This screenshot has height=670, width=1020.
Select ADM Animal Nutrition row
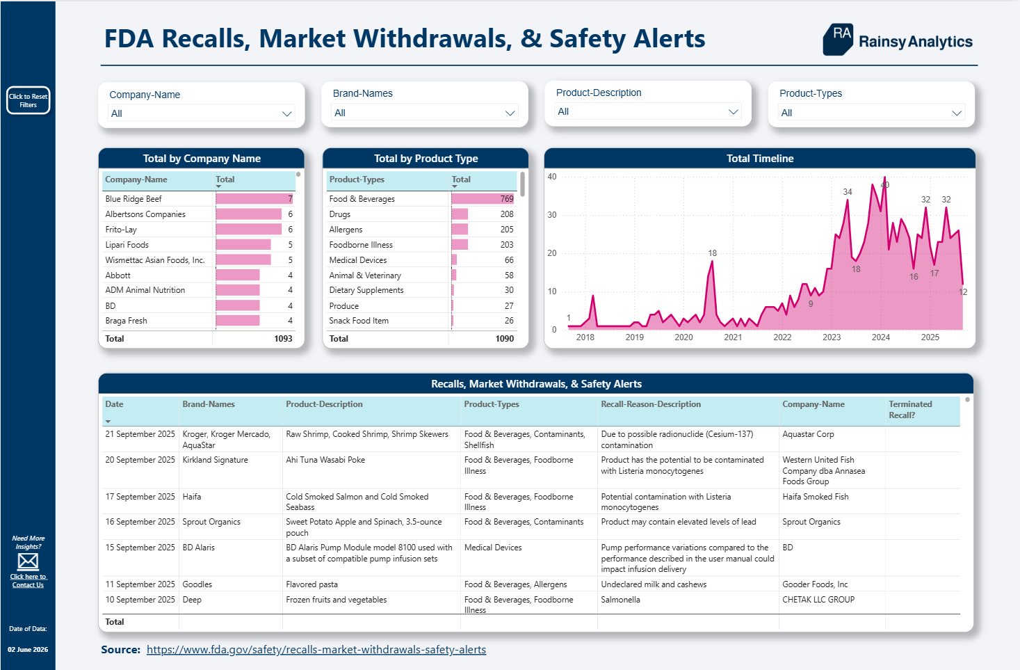click(x=199, y=290)
